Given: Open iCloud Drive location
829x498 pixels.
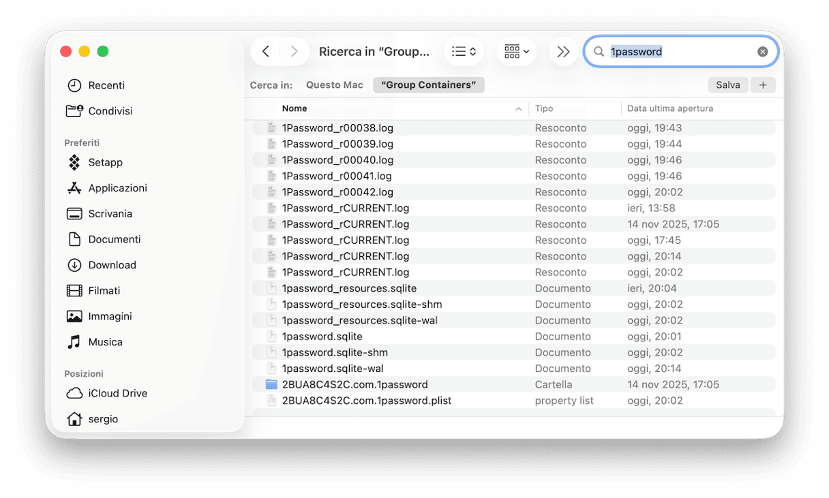Looking at the screenshot, I should (117, 393).
